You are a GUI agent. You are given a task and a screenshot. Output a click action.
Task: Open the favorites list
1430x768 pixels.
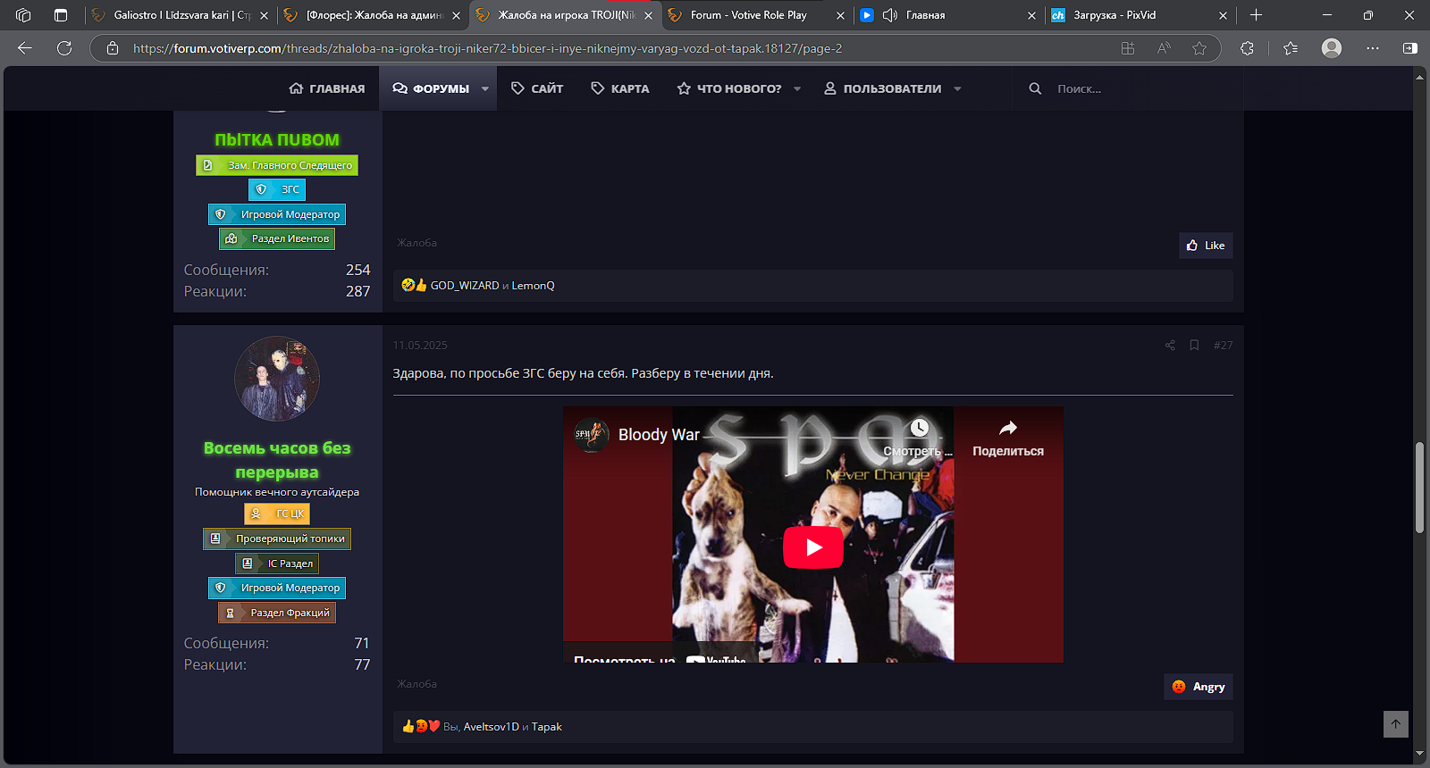coord(1291,48)
